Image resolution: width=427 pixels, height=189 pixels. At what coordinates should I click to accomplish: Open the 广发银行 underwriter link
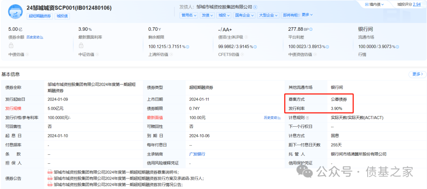coord(197,154)
